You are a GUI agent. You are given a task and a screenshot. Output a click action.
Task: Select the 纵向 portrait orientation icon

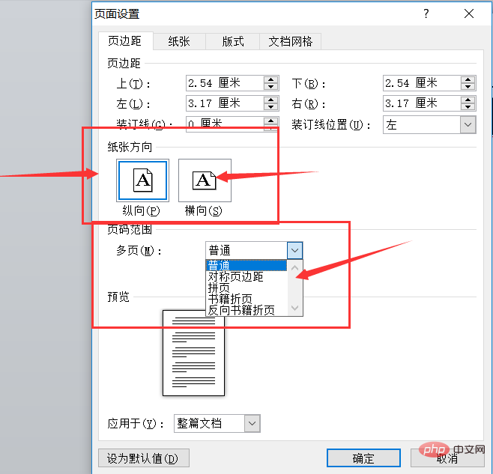point(142,180)
